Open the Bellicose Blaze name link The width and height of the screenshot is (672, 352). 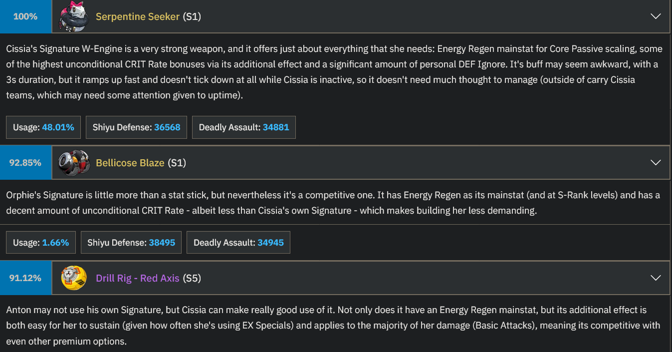point(130,163)
